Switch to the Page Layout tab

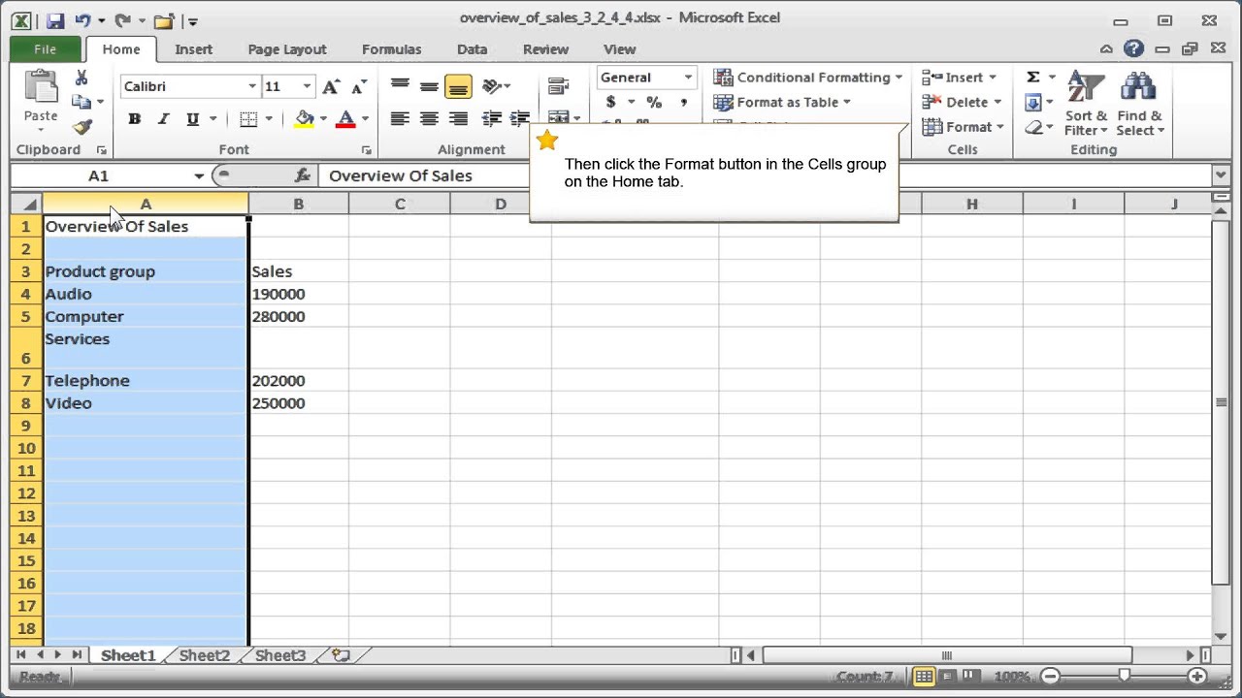pyautogui.click(x=287, y=49)
